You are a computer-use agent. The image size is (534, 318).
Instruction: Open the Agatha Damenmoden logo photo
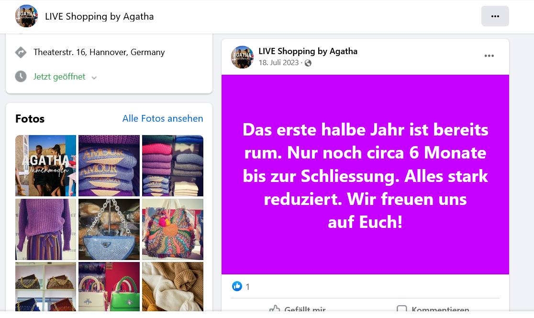(x=45, y=166)
